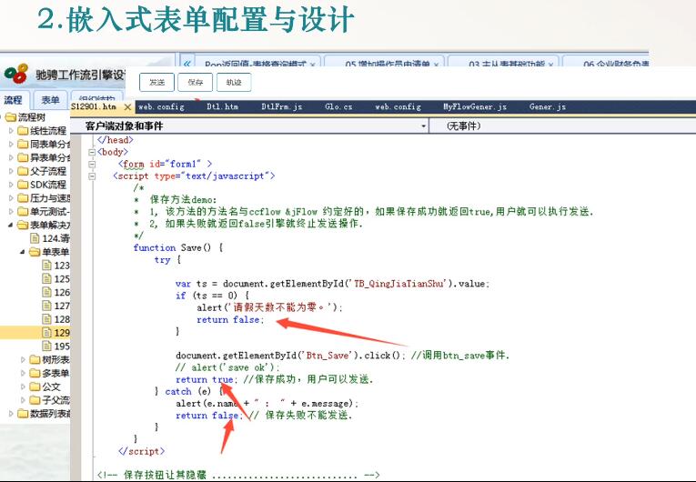Click the highlighted 129 flow file icon
Viewport: 696px width, 482px height.
coord(46,333)
